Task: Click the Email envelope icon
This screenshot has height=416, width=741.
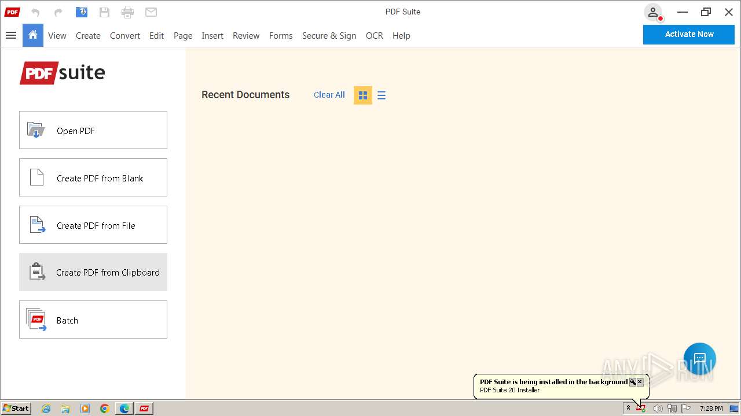Action: [x=151, y=12]
